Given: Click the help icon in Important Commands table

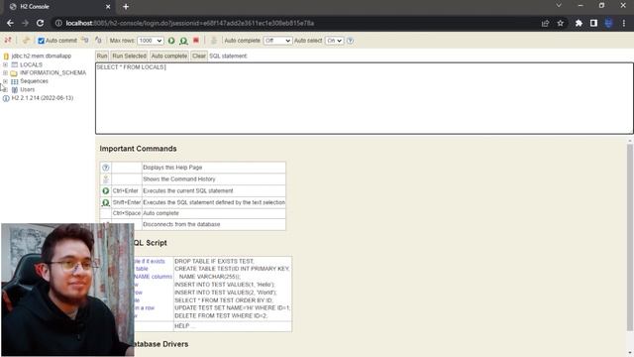Looking at the screenshot, I should tap(106, 168).
